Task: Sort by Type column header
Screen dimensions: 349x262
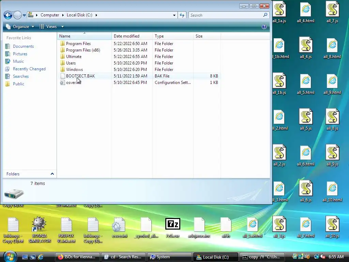Action: [173, 36]
